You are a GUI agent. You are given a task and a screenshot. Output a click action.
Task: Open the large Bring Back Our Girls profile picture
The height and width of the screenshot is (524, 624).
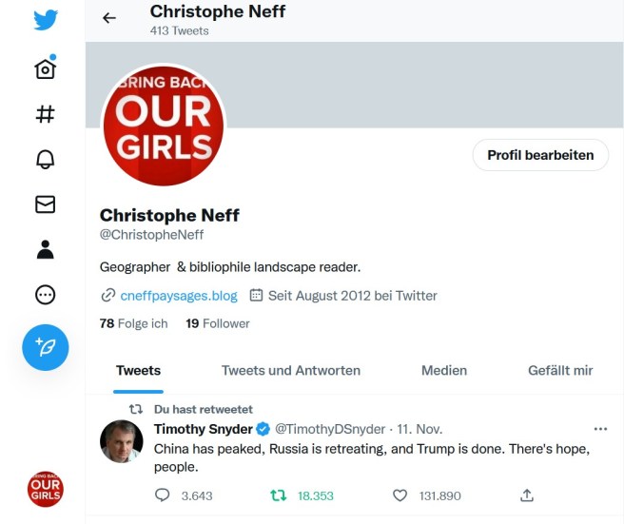click(x=163, y=126)
